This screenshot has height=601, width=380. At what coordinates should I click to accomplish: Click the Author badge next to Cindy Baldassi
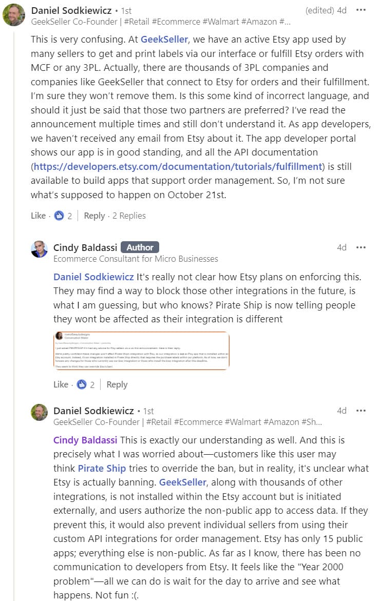(x=140, y=247)
